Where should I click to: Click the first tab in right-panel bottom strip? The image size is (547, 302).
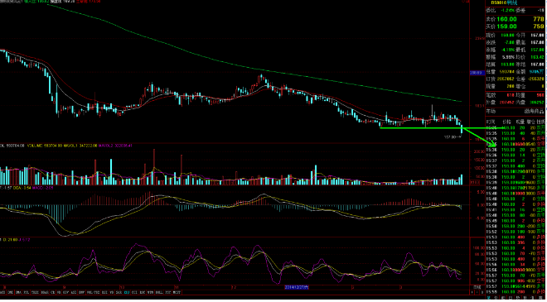pyautogui.click(x=488, y=298)
